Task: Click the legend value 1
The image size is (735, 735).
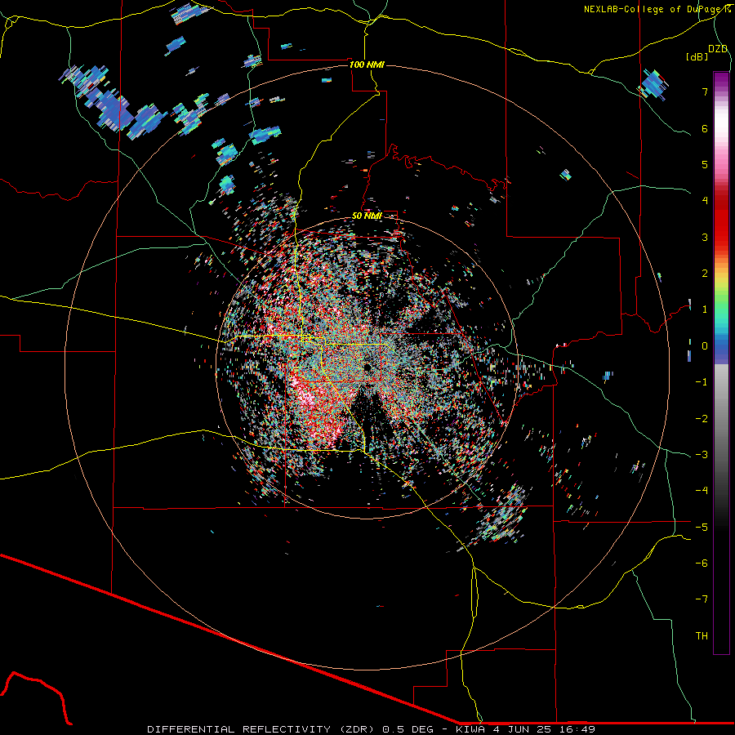Action: 705,310
